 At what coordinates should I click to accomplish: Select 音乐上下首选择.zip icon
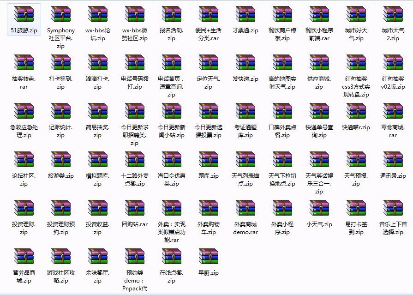tap(393, 208)
